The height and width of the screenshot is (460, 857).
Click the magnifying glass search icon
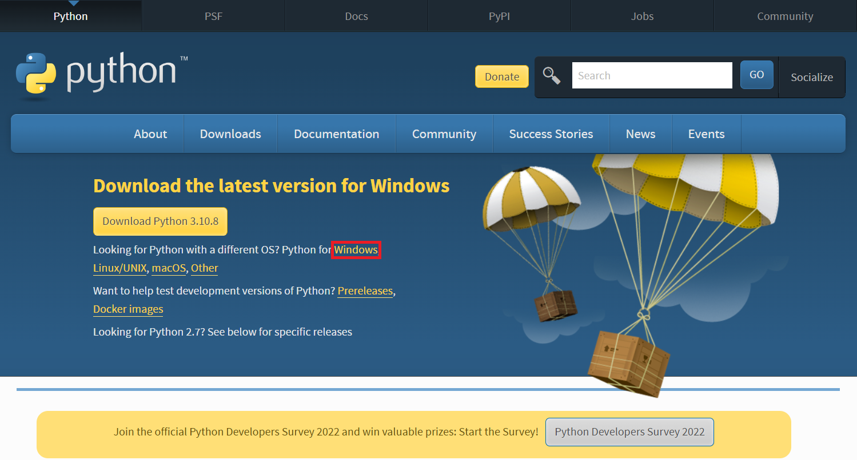coord(552,76)
